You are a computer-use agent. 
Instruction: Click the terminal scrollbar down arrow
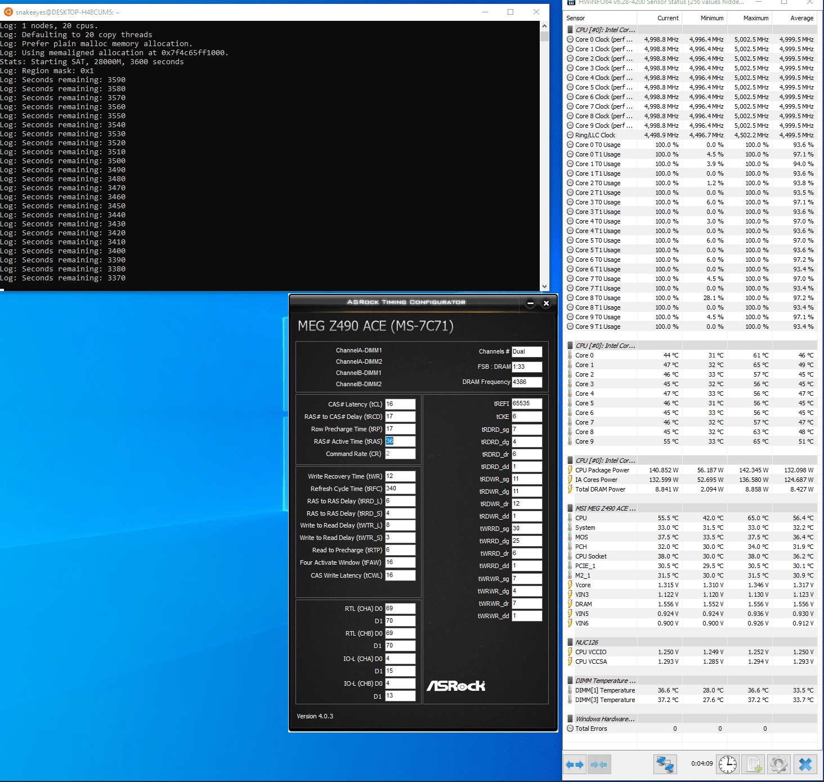[544, 286]
